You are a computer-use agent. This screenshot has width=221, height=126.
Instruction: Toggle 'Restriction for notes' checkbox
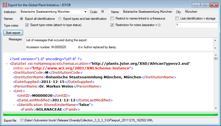tap(112, 25)
